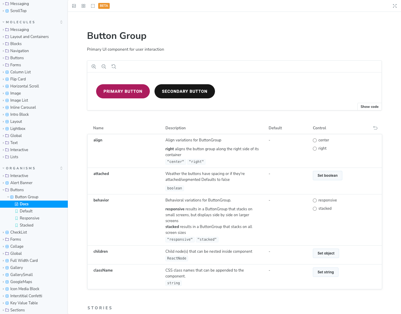Choose the stacked behavior option

315,209
